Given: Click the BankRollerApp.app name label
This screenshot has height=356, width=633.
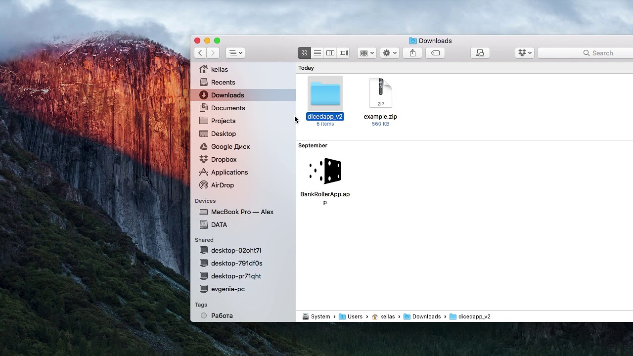Looking at the screenshot, I should 325,198.
